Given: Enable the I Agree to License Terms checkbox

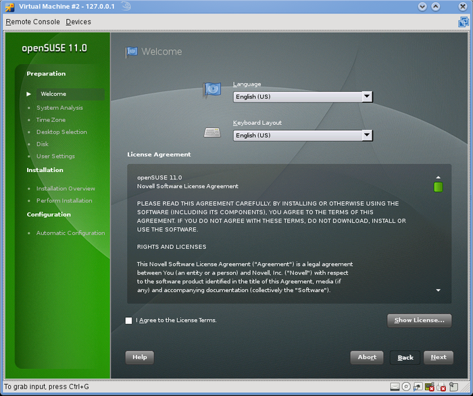Looking at the screenshot, I should coord(128,320).
